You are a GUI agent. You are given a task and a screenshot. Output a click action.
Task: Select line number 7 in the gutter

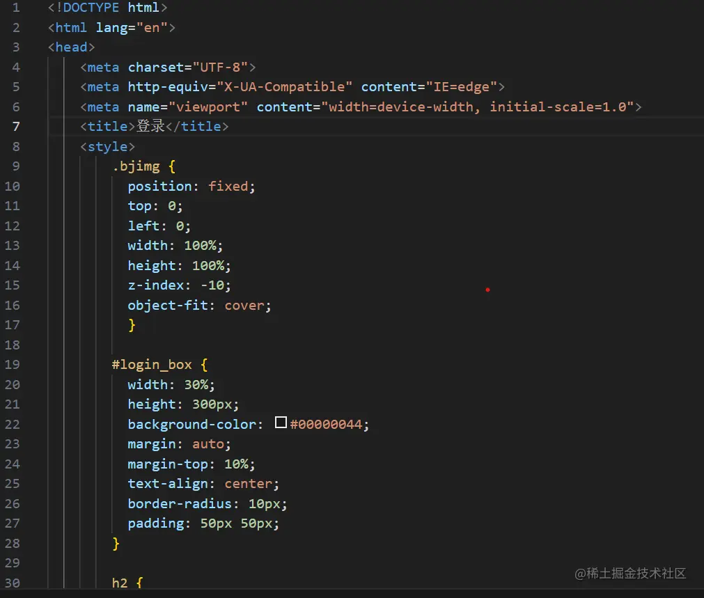(x=16, y=127)
